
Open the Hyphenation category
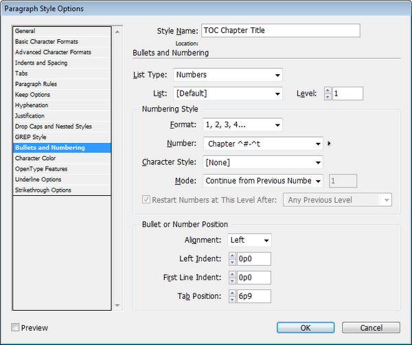tap(62, 105)
